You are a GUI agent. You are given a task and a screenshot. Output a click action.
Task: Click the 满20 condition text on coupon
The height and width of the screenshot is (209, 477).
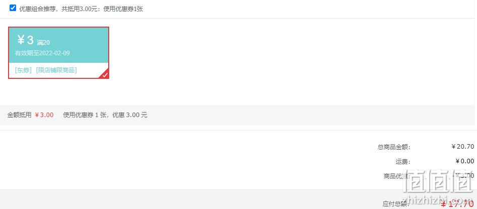[43, 43]
